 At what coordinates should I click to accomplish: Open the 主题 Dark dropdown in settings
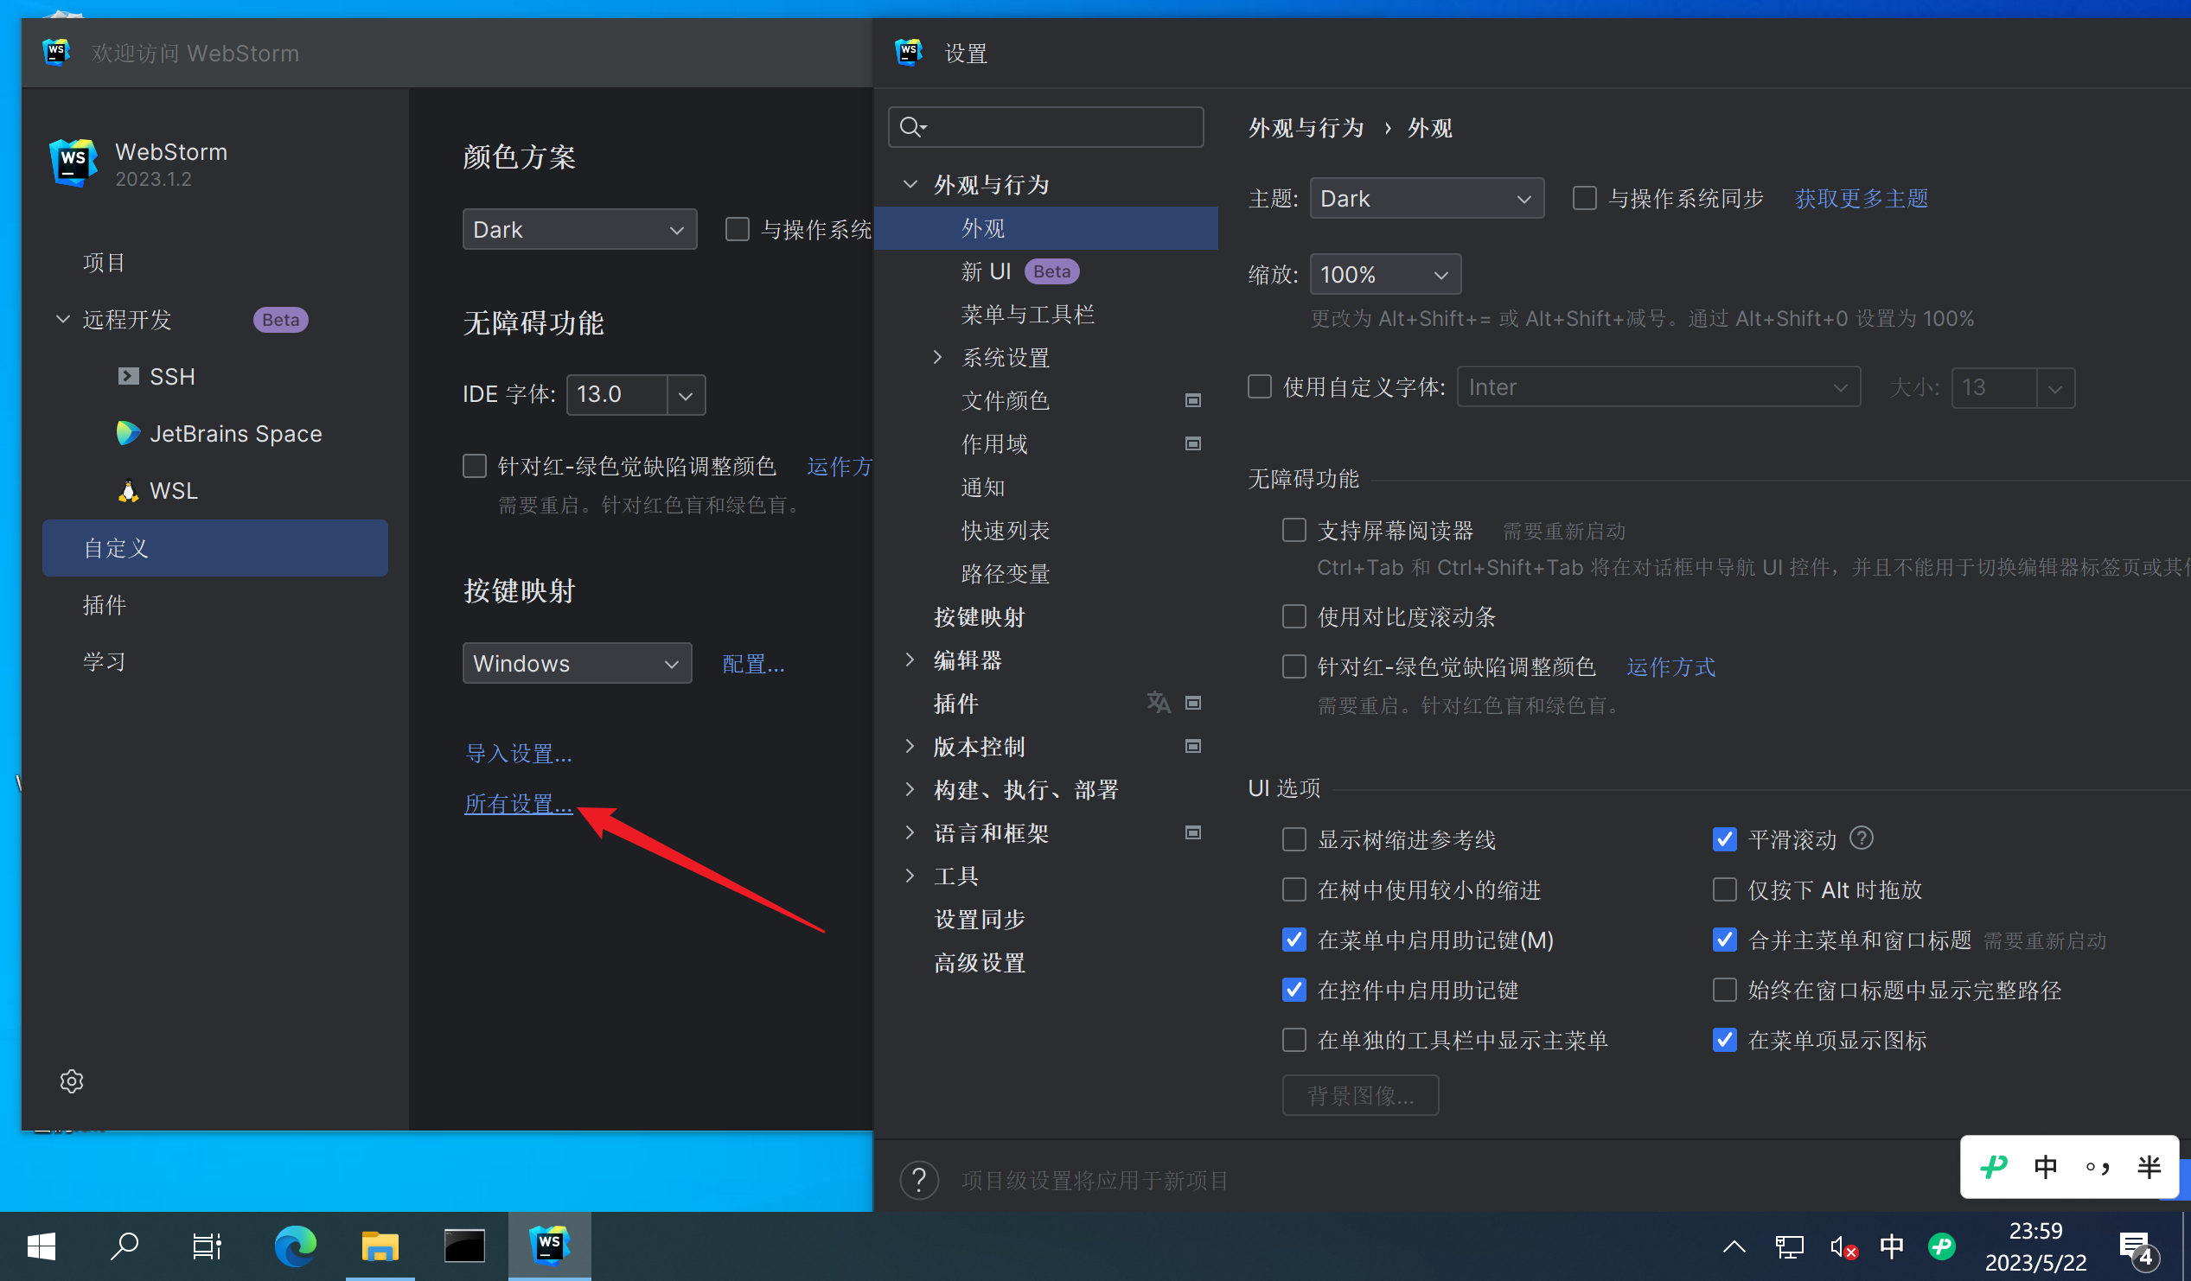(x=1426, y=198)
